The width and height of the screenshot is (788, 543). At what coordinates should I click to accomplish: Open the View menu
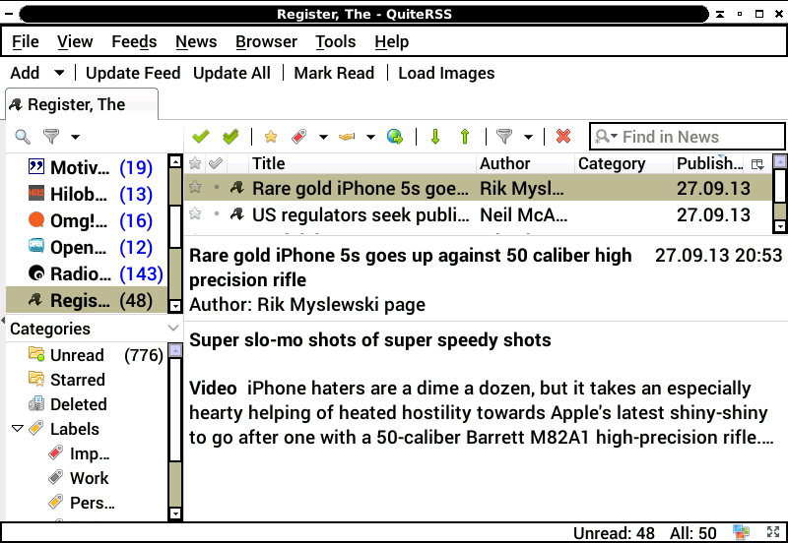pos(75,41)
